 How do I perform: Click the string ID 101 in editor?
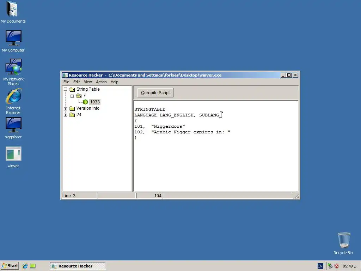pyautogui.click(x=139, y=126)
